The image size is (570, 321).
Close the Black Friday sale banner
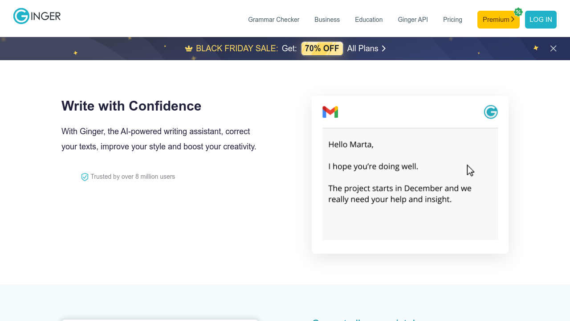coord(553,49)
